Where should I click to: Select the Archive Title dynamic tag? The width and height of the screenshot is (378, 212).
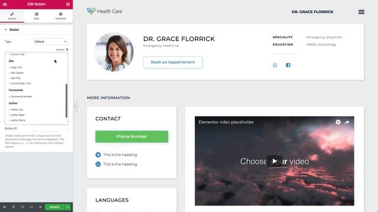coord(18,54)
